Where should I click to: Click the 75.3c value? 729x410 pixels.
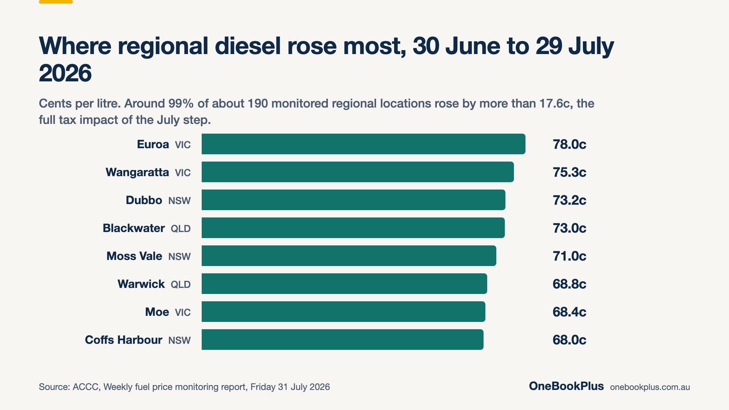(570, 172)
